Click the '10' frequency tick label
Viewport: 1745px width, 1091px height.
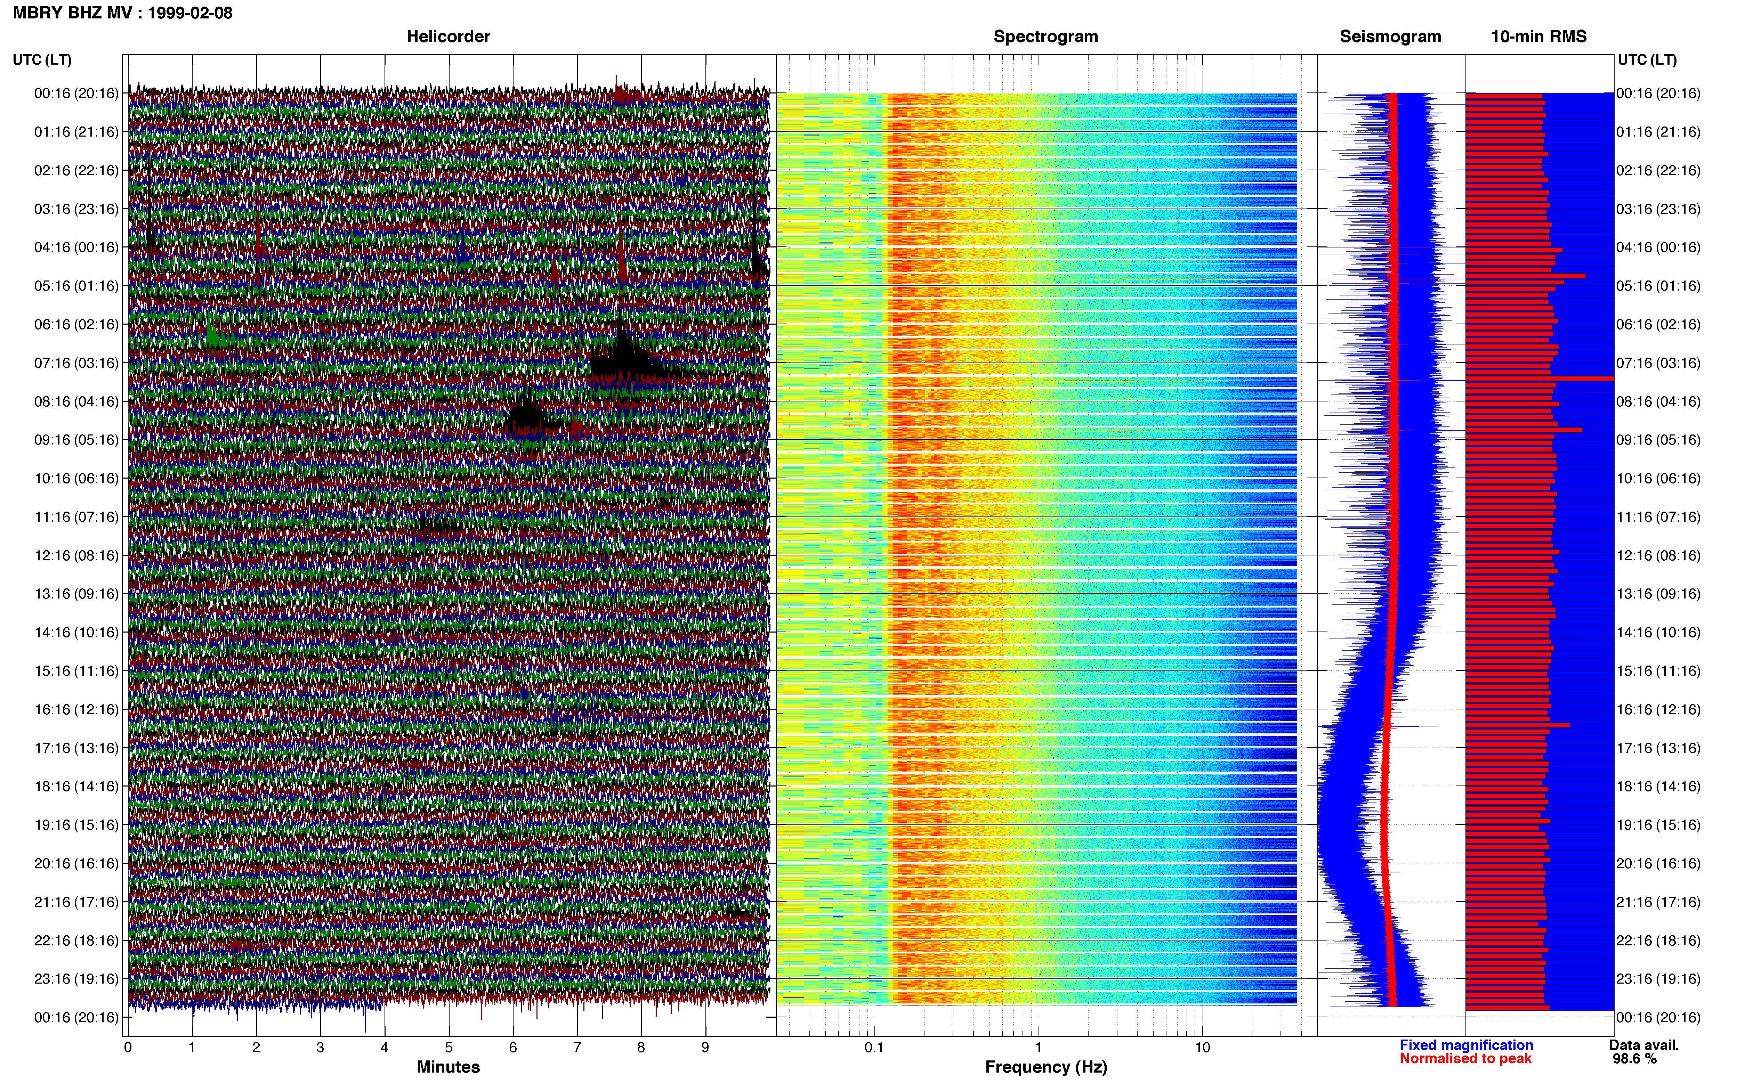point(1202,1048)
